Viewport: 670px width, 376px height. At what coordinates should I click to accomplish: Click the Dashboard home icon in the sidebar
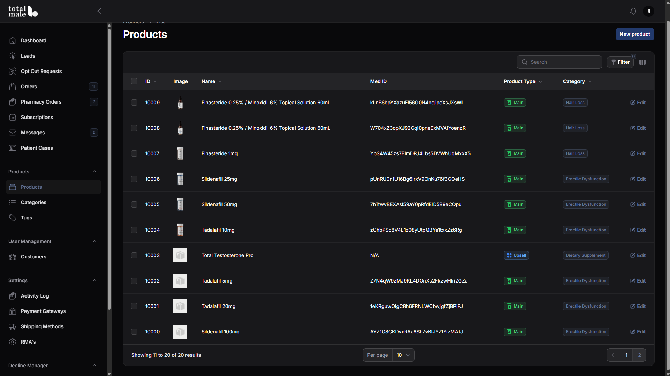[13, 40]
